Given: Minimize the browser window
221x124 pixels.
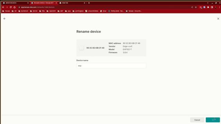Looking at the screenshot, I should [x=212, y=3].
